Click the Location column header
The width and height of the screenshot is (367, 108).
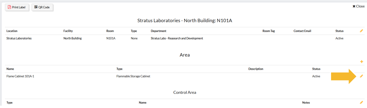[x=12, y=31]
